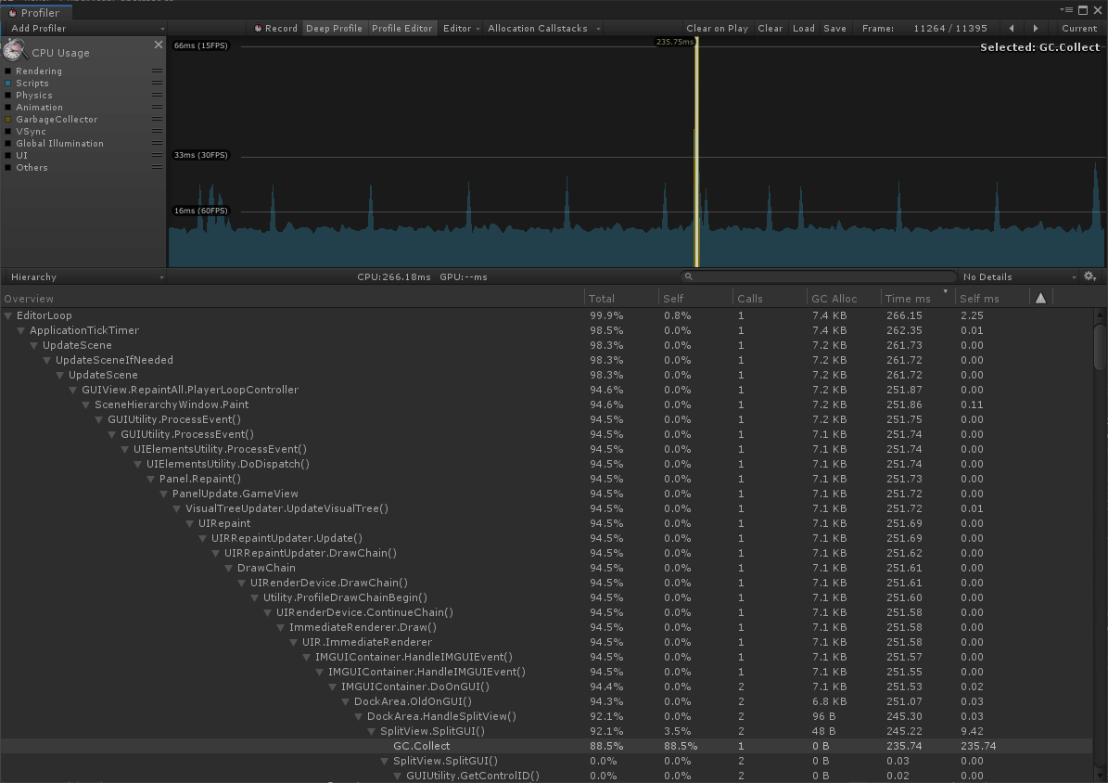Open the Allocation Callstacks dropdown
This screenshot has width=1108, height=783.
point(538,28)
